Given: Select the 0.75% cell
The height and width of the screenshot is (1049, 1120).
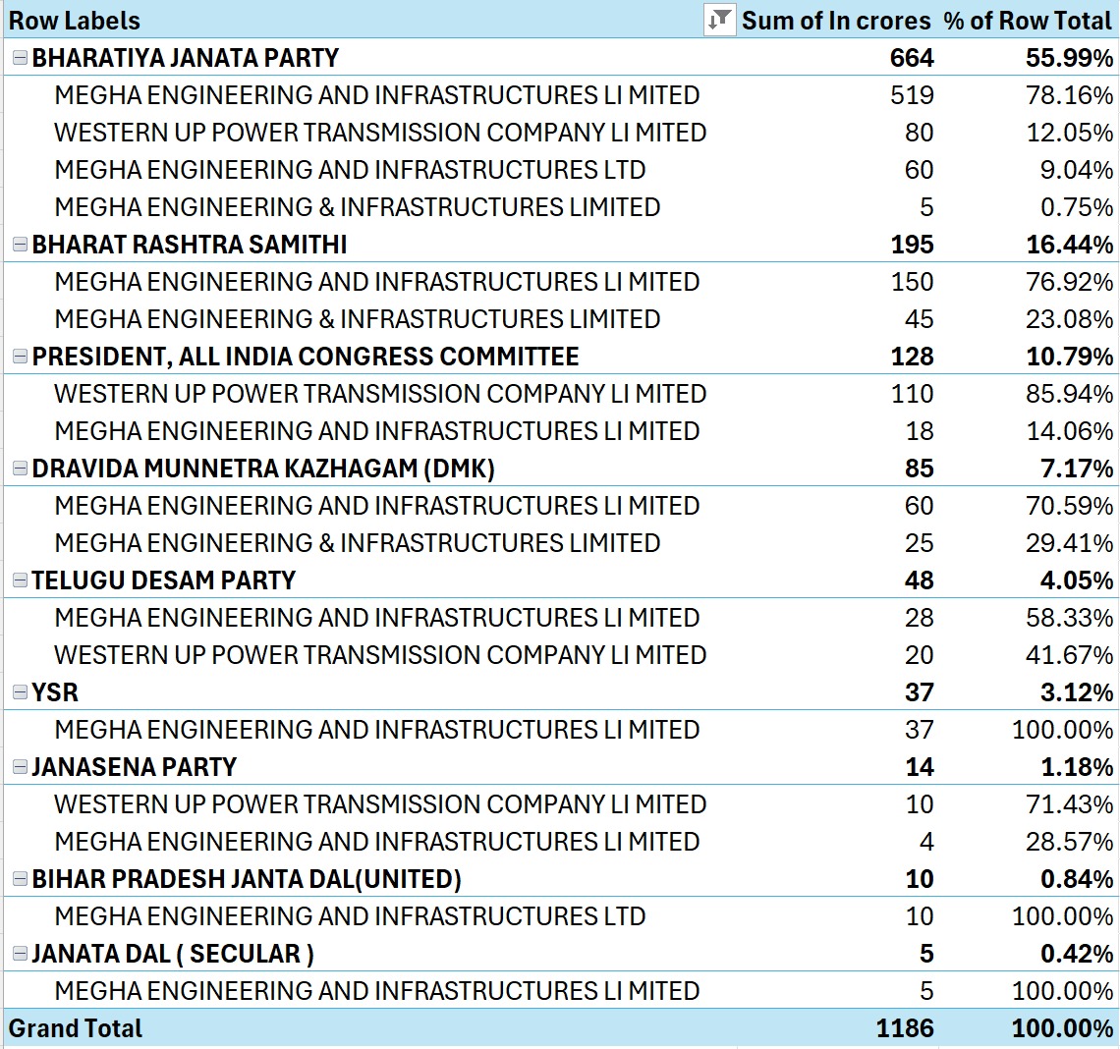Looking at the screenshot, I should [x=1077, y=207].
